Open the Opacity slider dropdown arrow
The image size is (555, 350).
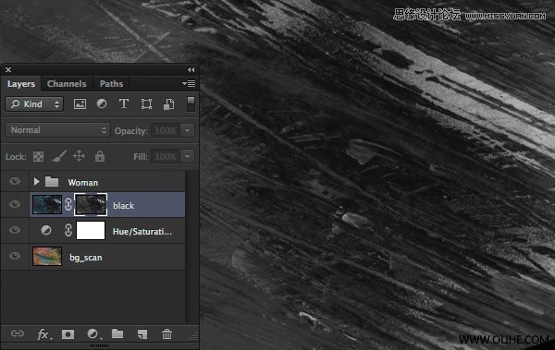(x=187, y=130)
